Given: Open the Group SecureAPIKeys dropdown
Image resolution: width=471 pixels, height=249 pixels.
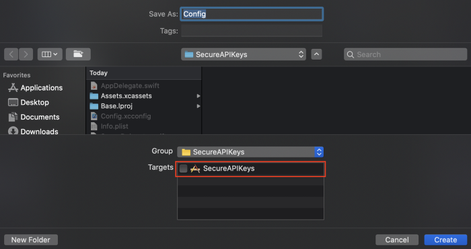Looking at the screenshot, I should pyautogui.click(x=250, y=152).
